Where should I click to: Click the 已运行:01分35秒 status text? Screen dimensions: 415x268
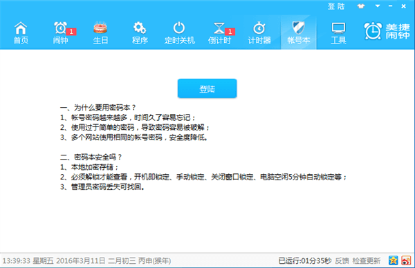(305, 261)
